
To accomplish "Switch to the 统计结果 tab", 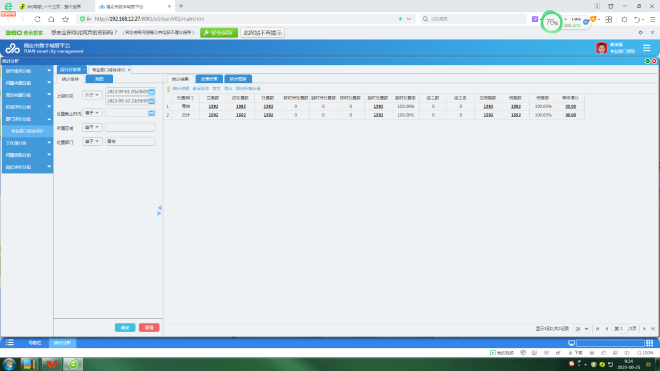I will [x=180, y=79].
